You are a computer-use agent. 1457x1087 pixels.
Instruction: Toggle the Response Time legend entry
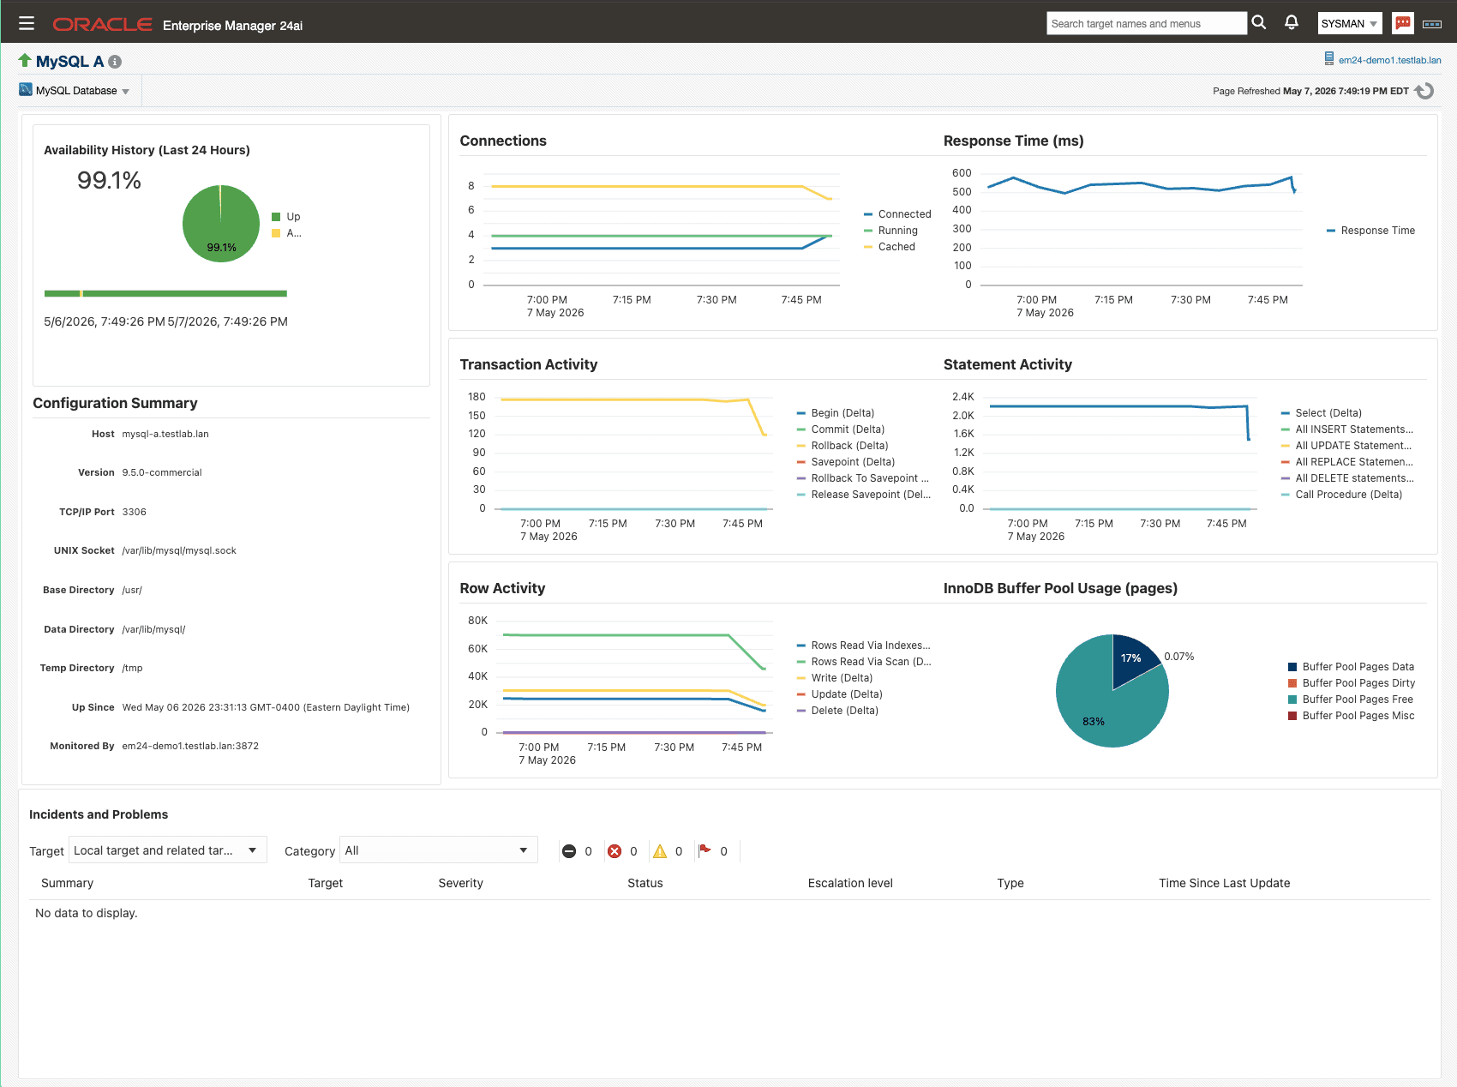[1370, 231]
